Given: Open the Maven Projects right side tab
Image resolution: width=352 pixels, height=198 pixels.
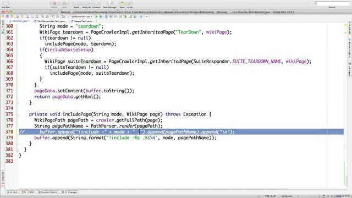Looking at the screenshot, I should tap(350, 48).
